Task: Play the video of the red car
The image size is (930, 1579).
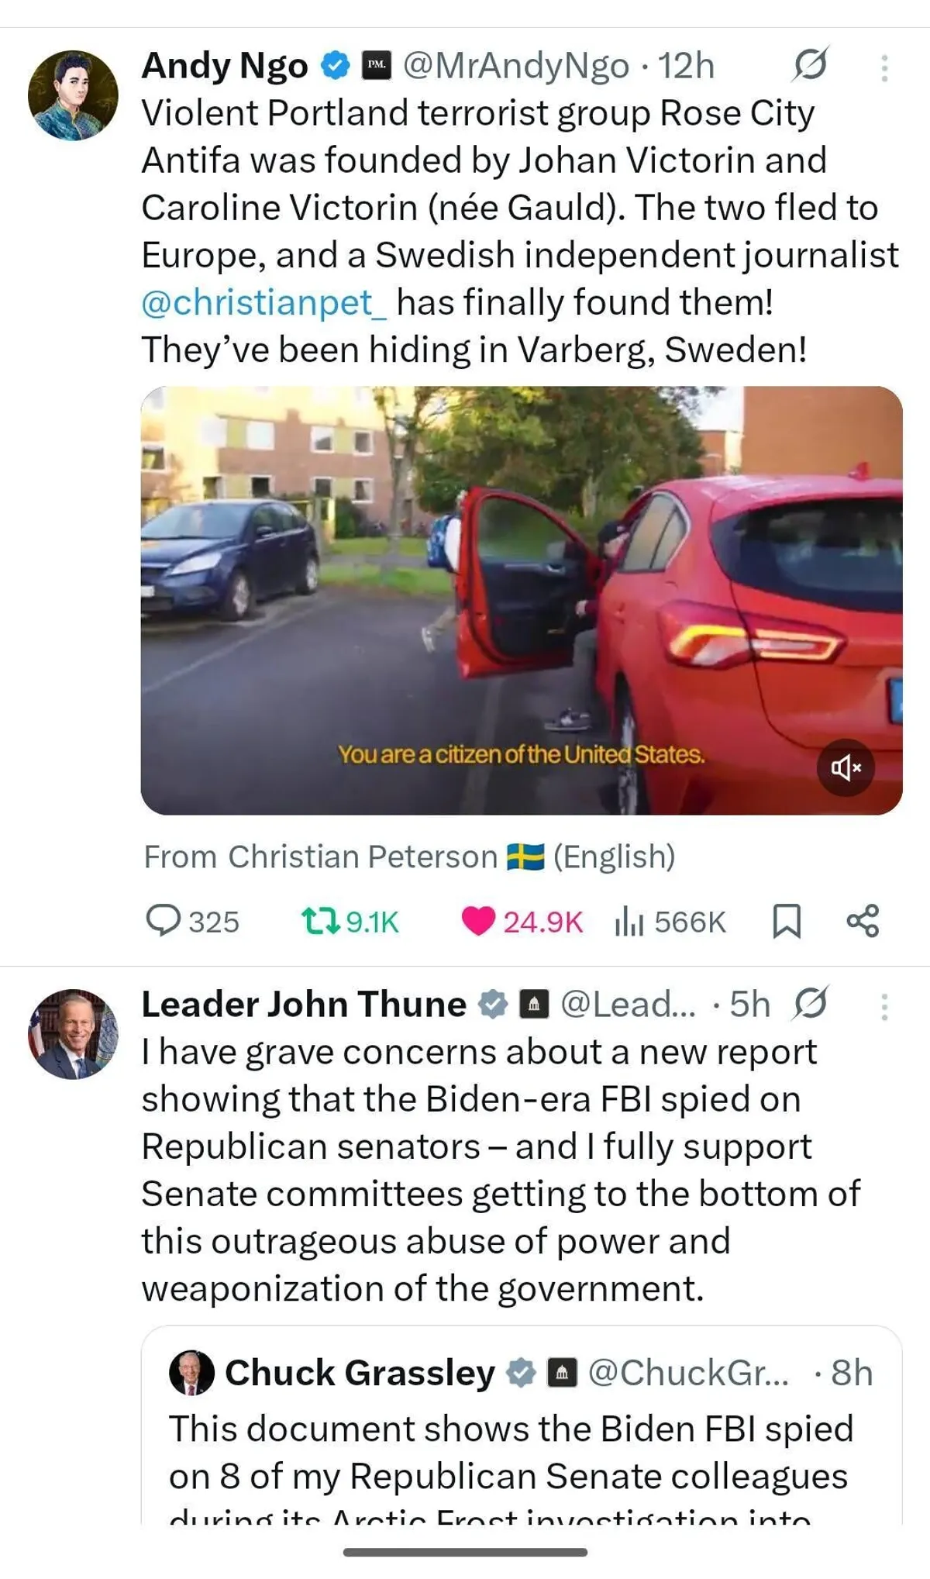Action: point(522,600)
